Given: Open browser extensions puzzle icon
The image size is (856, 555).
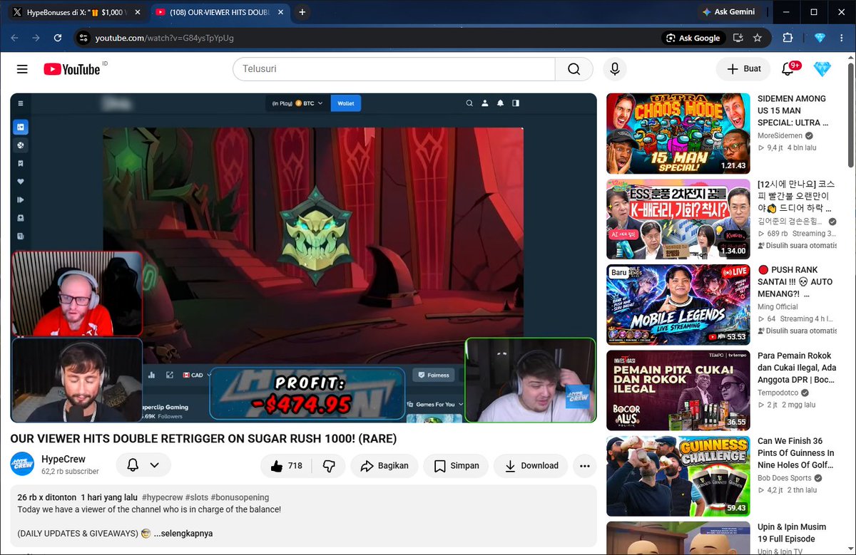Looking at the screenshot, I should [788, 38].
